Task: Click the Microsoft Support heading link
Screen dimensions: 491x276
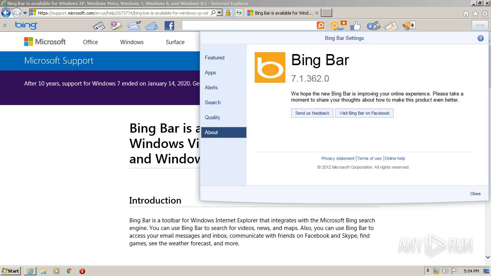Action: pos(59,61)
